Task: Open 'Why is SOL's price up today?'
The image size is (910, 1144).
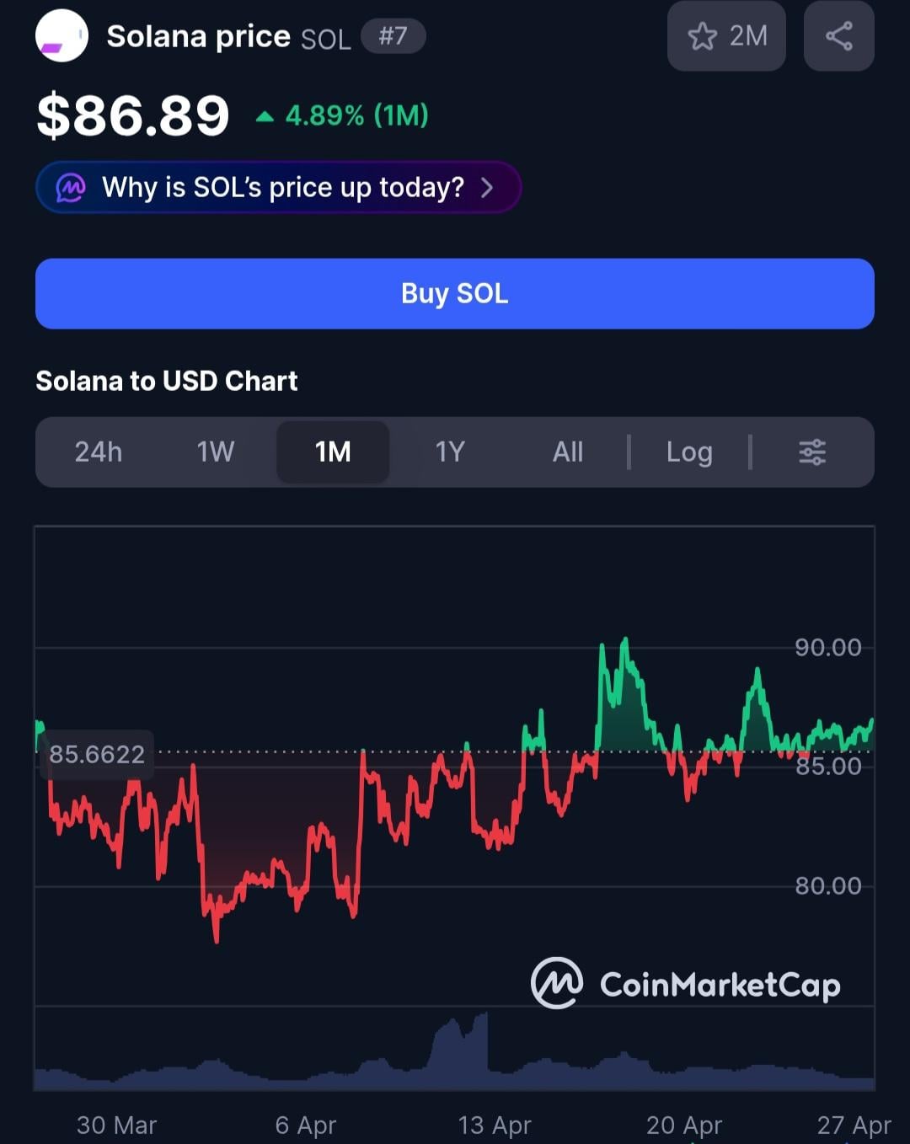Action: click(x=282, y=187)
